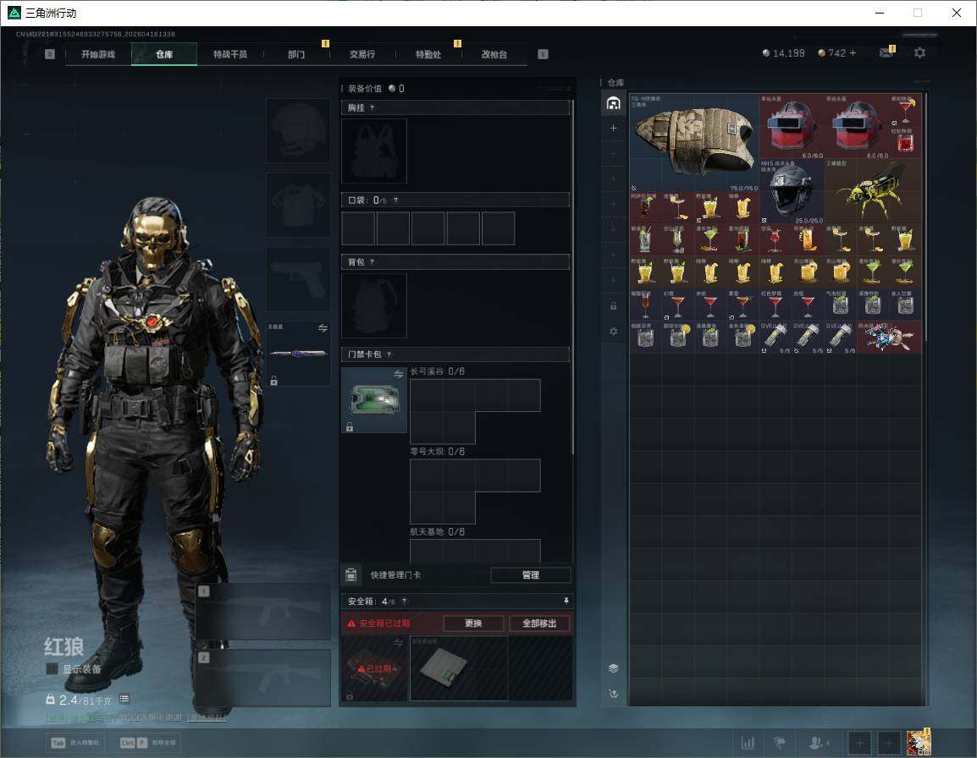Open stash sidebar gear settings

pyautogui.click(x=613, y=332)
